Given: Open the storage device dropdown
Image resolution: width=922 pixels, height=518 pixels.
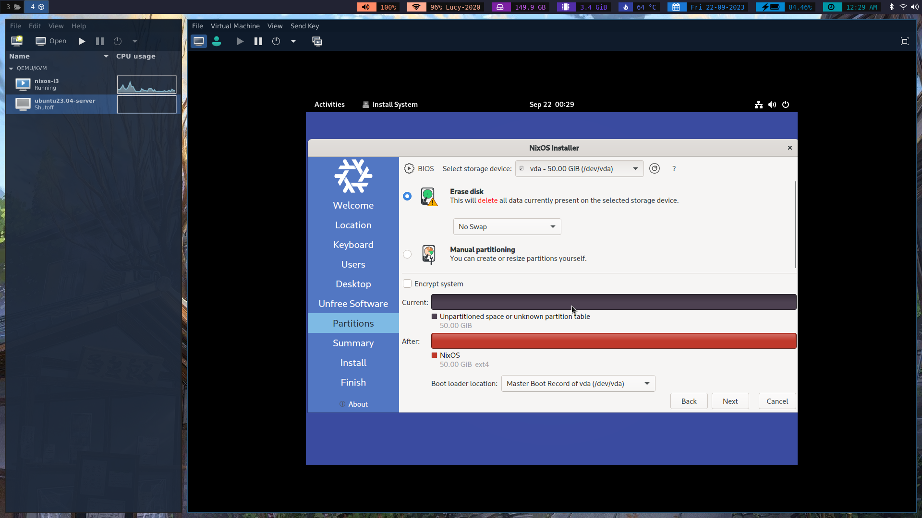Looking at the screenshot, I should coord(579,168).
